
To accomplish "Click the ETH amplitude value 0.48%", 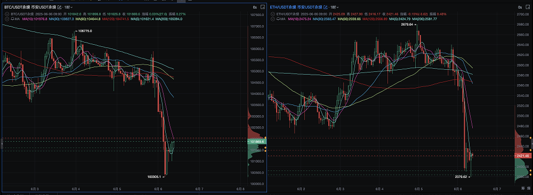I will 441,14.
